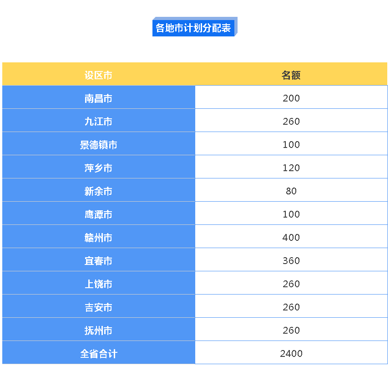Select the 设区市 column header
390x366 pixels.
pyautogui.click(x=98, y=75)
